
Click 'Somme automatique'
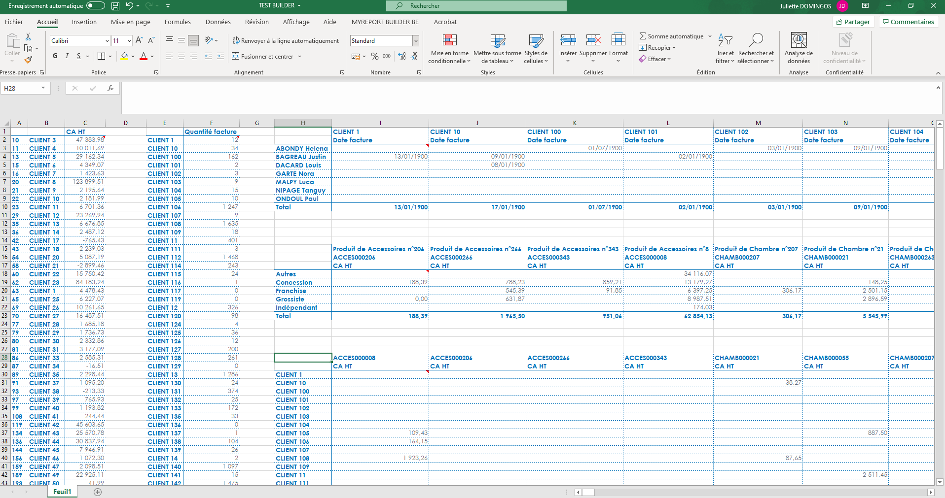(x=671, y=36)
